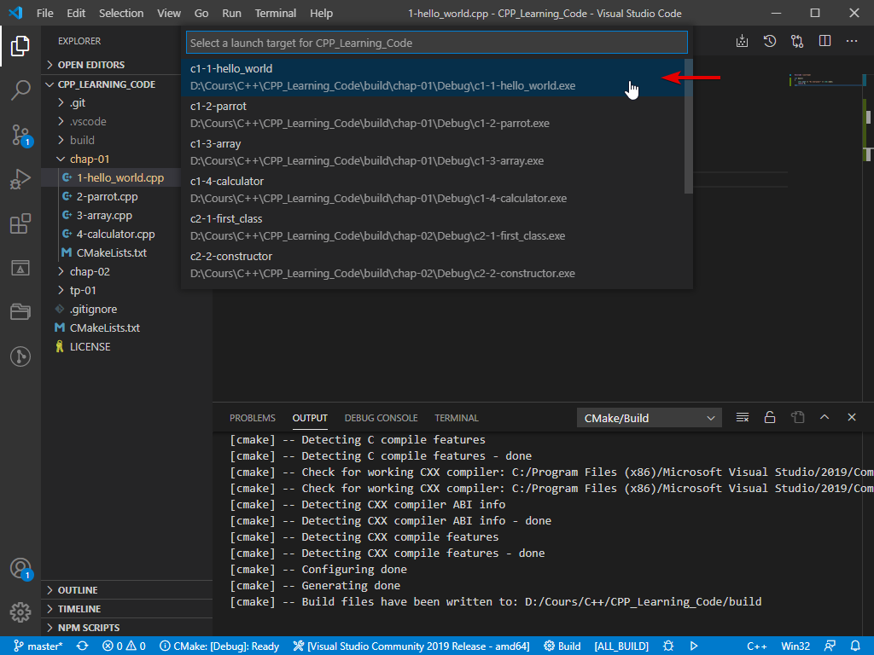Viewport: 874px width, 655px height.
Task: Open the Search view in activity bar
Action: (20, 90)
